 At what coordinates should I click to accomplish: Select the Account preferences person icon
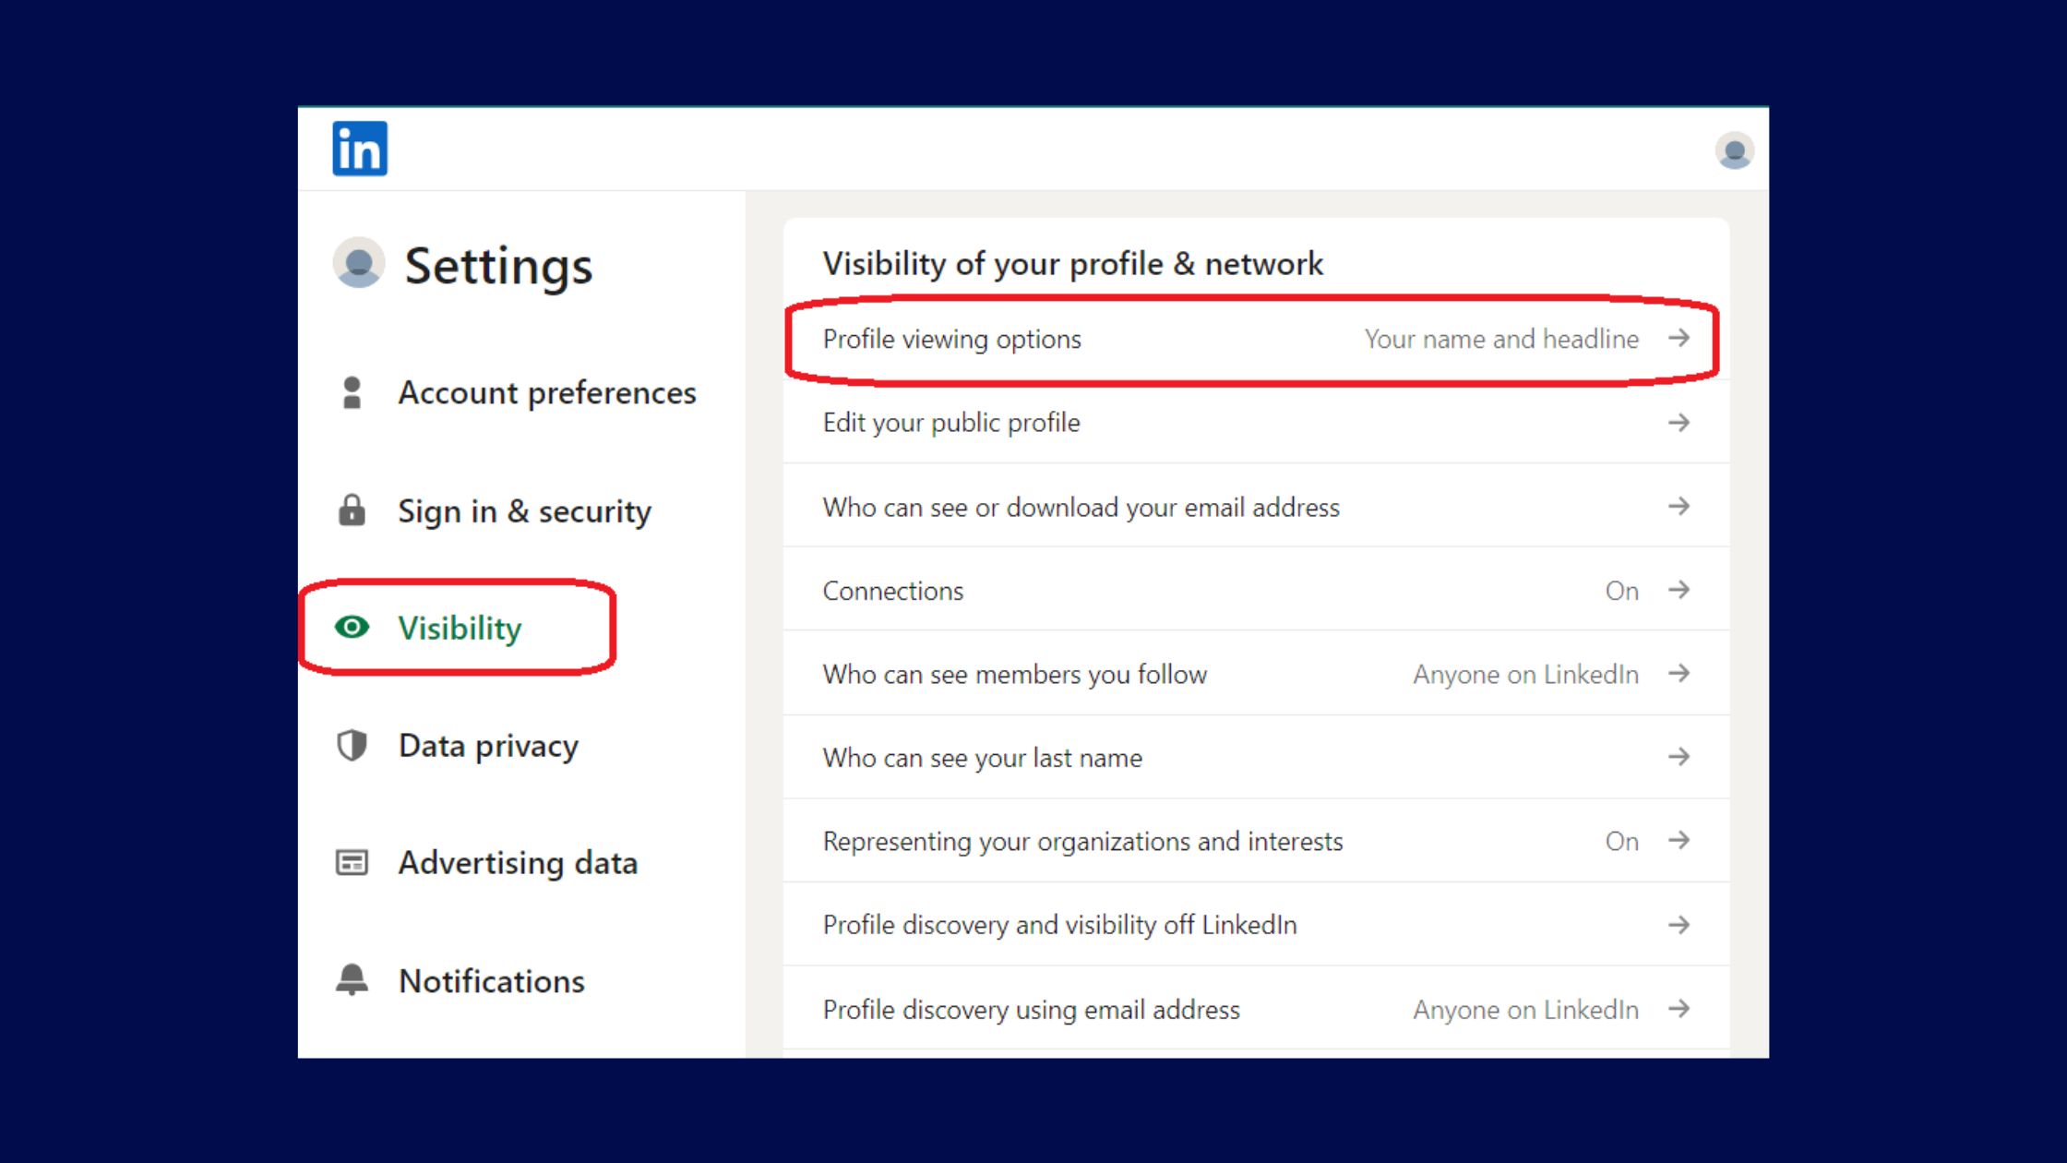click(352, 392)
